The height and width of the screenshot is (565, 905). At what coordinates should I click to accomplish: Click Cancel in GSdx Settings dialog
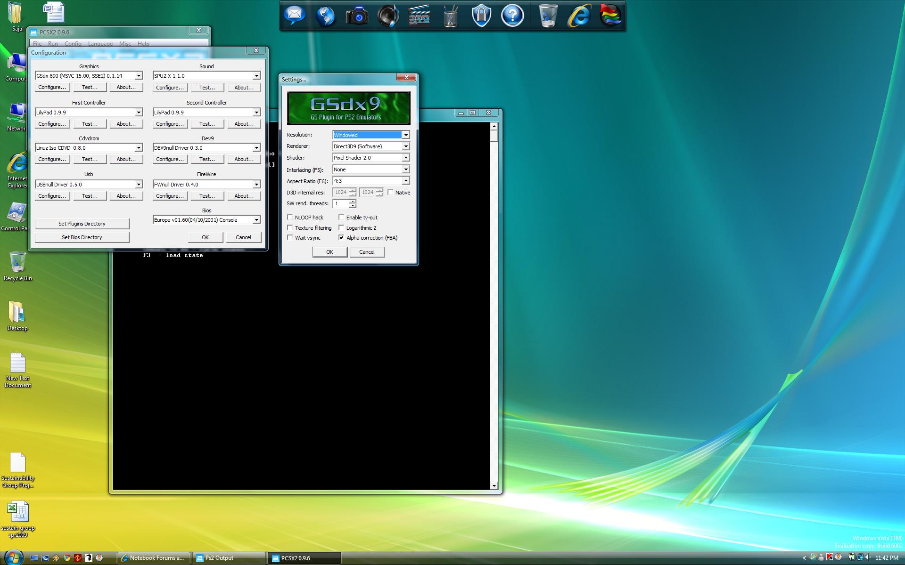[x=367, y=252]
